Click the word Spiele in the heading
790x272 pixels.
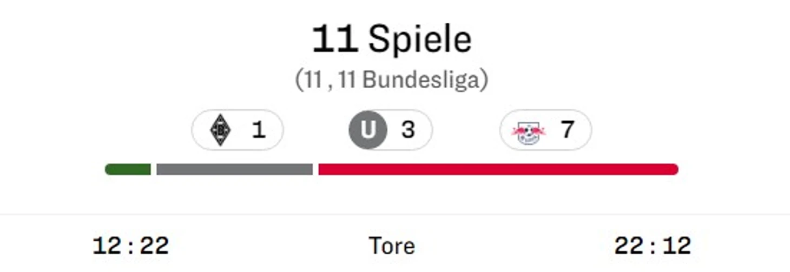pyautogui.click(x=420, y=39)
